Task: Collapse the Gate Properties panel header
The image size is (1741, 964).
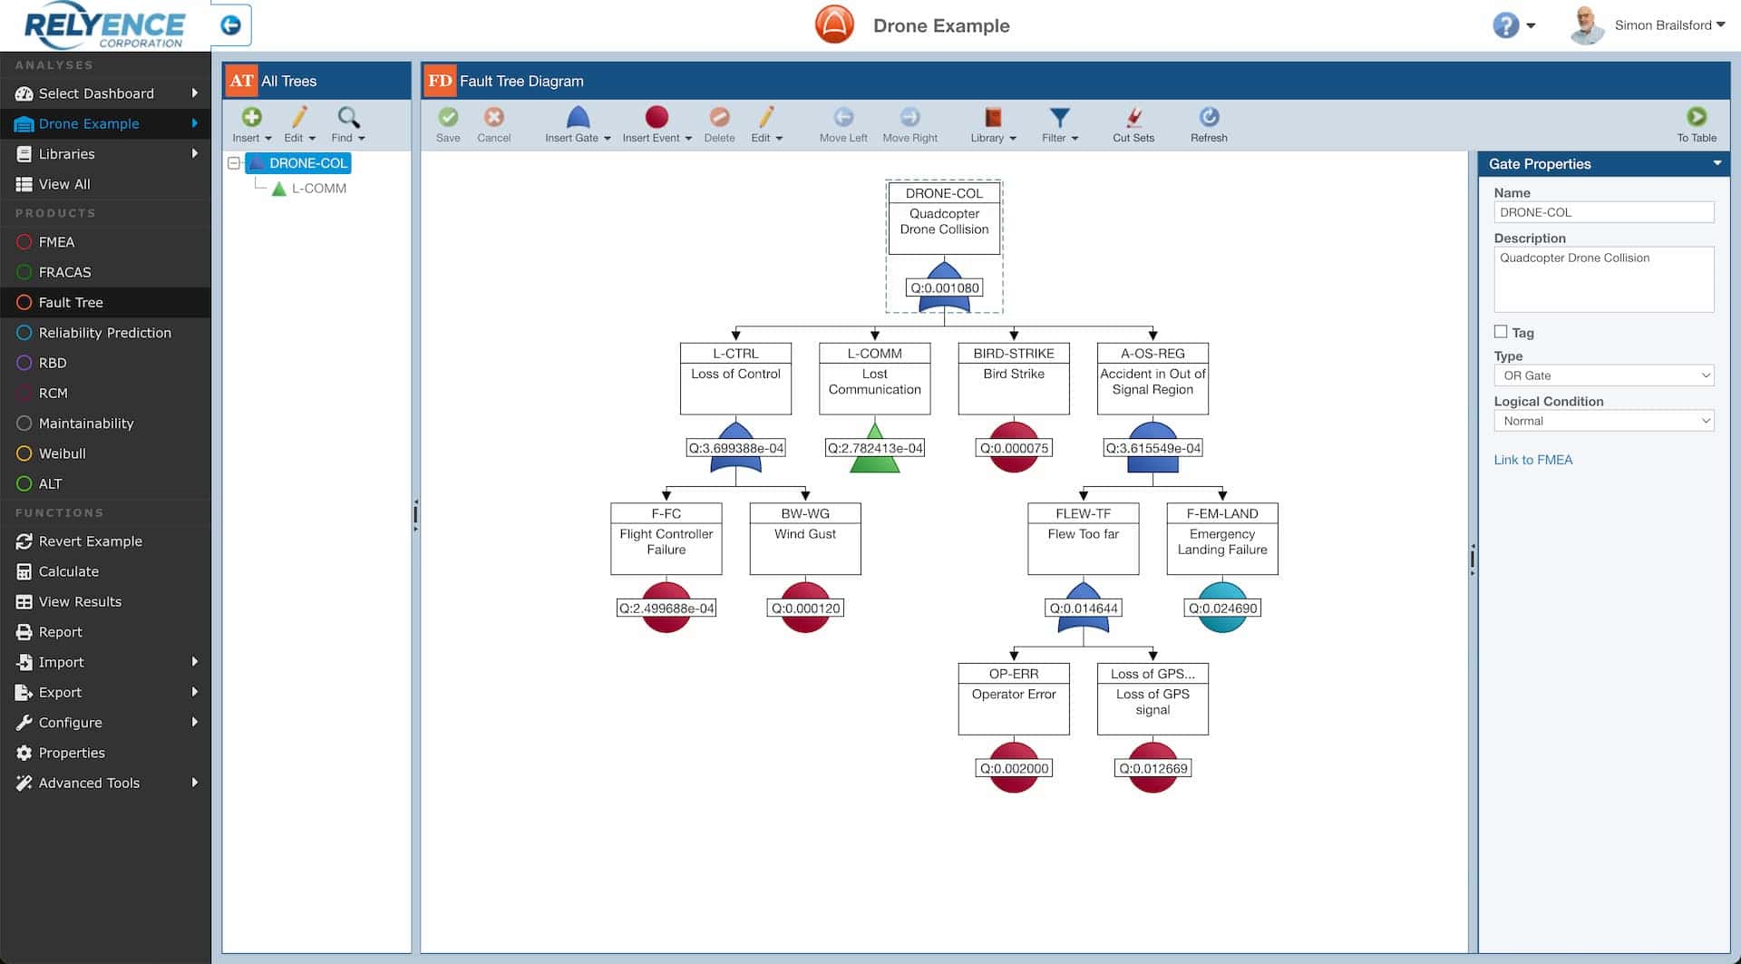Action: 1717,164
